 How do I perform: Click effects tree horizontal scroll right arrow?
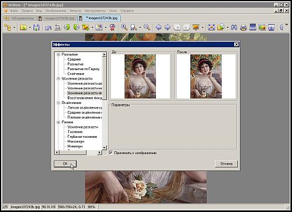100,152
